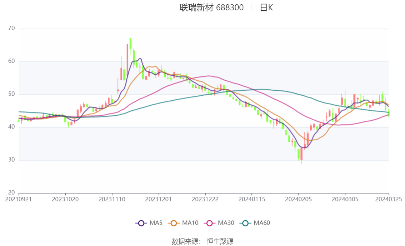Image resolution: width=405 pixels, height=246 pixels.
Task: Click the 日K label in the title
Action: 266,7
